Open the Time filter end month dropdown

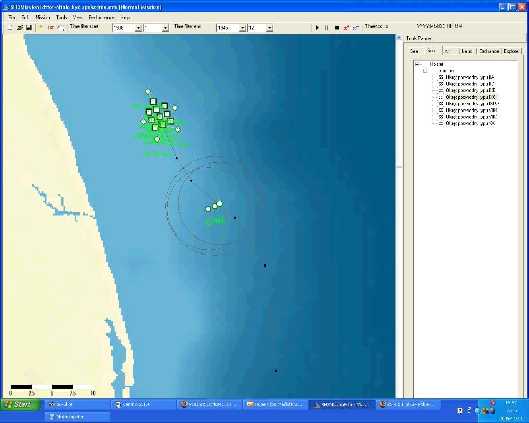point(269,28)
